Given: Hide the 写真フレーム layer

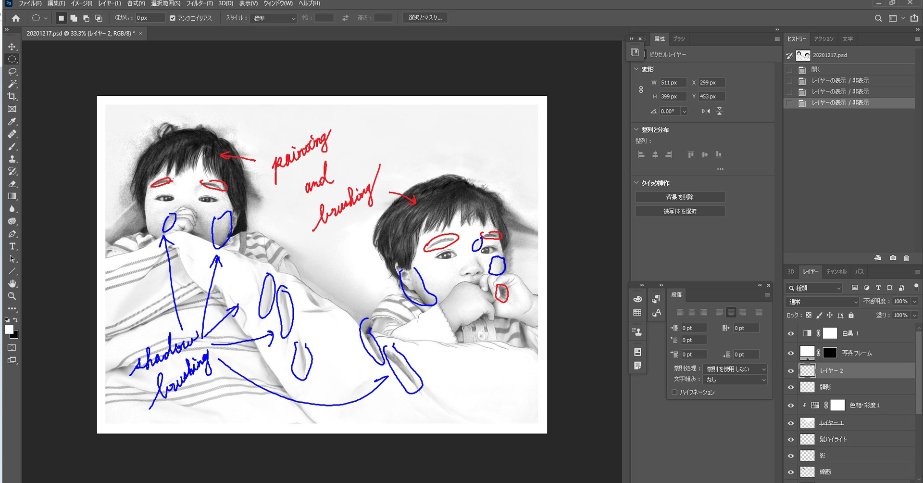Looking at the screenshot, I should click(x=791, y=353).
